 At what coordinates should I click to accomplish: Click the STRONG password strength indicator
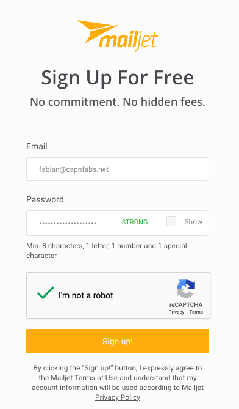click(x=135, y=222)
